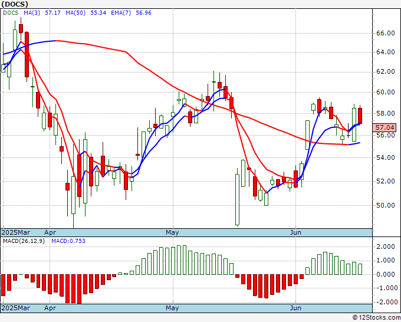Screen dimensions: 401x322
Task: Select the MA(50) value 55.34
Action: click(x=98, y=13)
